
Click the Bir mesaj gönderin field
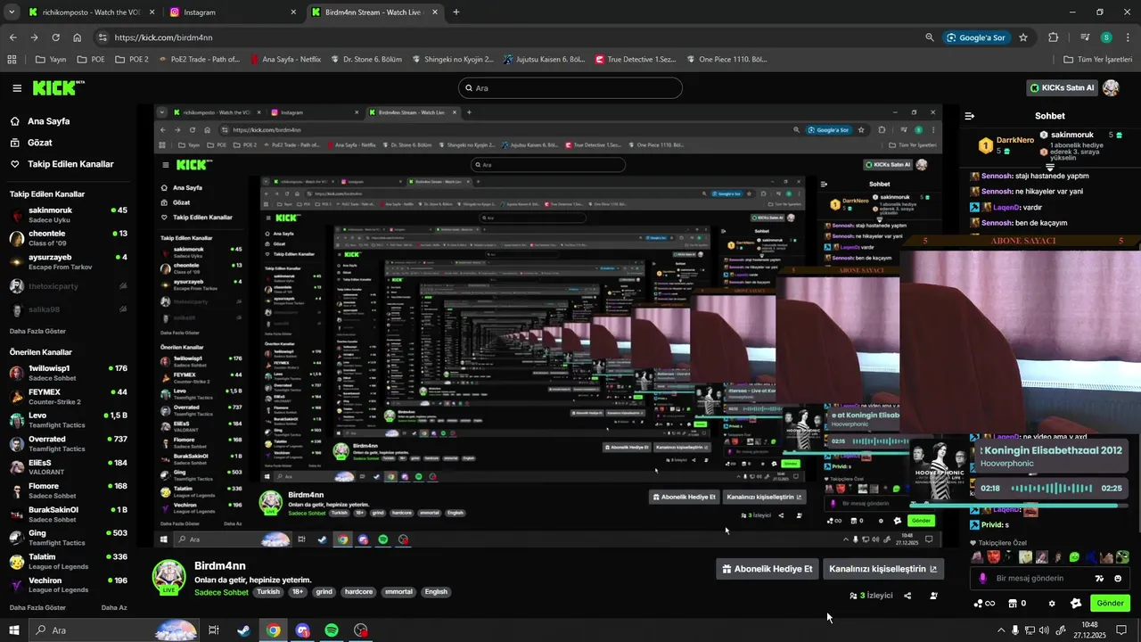pos(1050,578)
